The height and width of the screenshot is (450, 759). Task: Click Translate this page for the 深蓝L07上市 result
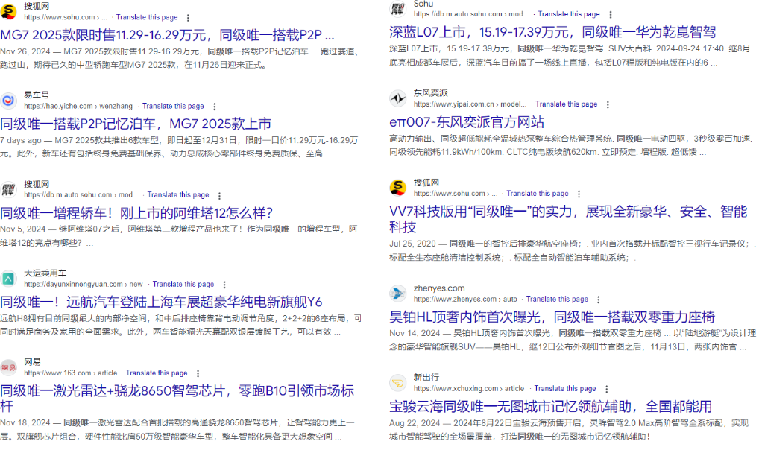pos(569,14)
